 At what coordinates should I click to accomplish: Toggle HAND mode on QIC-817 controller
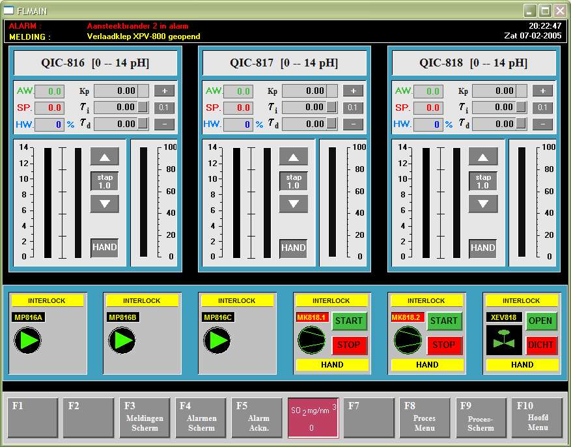[x=293, y=248]
